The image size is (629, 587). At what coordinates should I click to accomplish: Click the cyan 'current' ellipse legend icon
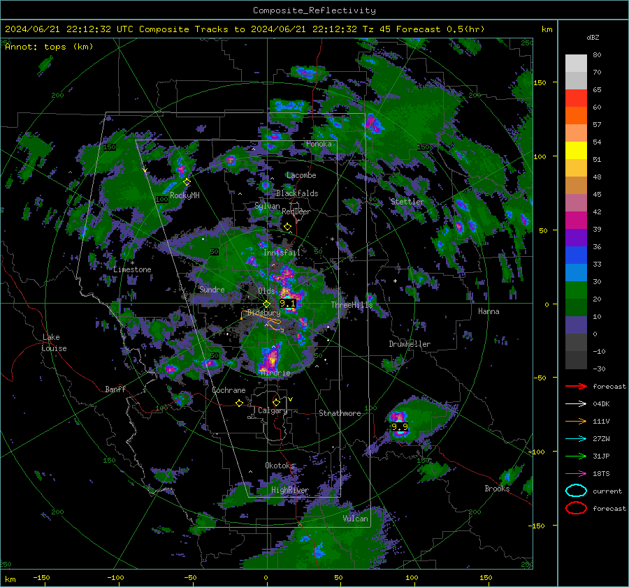tap(576, 491)
